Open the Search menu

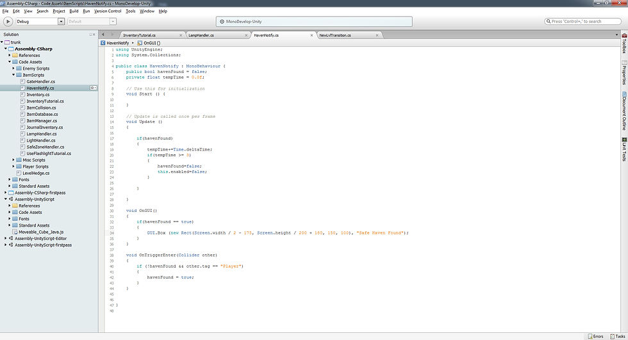click(42, 11)
